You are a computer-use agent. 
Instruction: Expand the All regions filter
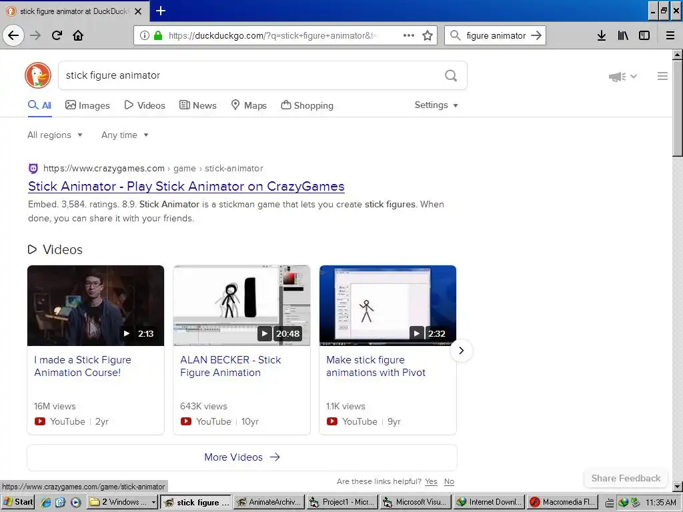click(55, 135)
